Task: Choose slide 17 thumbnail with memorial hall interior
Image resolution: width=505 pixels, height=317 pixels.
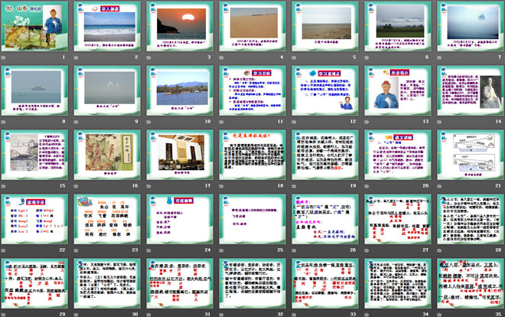Action: [x=180, y=155]
